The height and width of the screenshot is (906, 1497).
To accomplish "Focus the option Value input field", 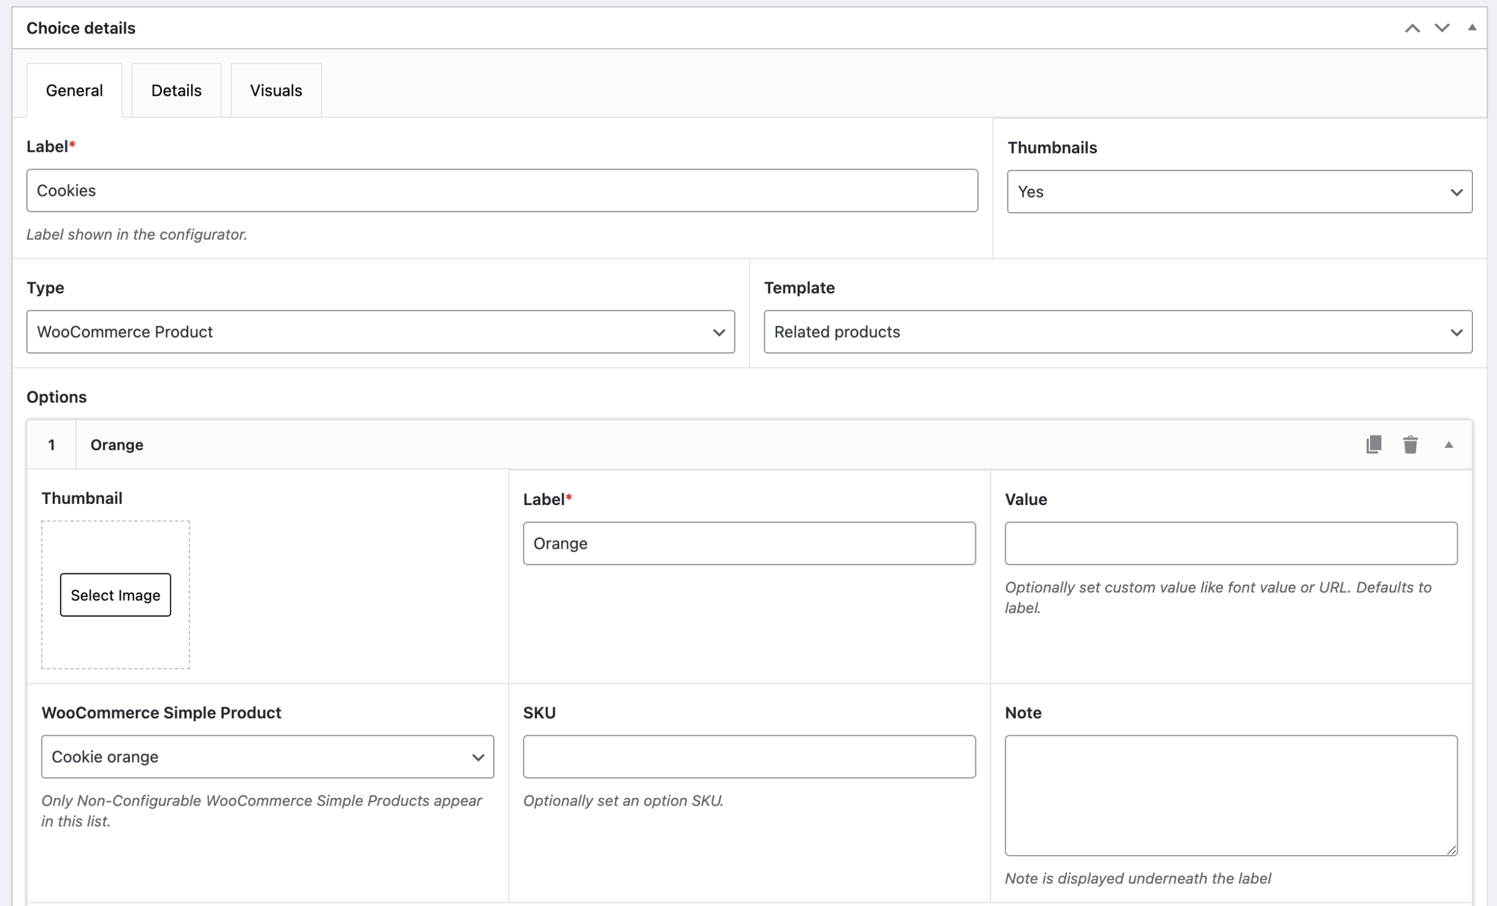I will (1230, 544).
